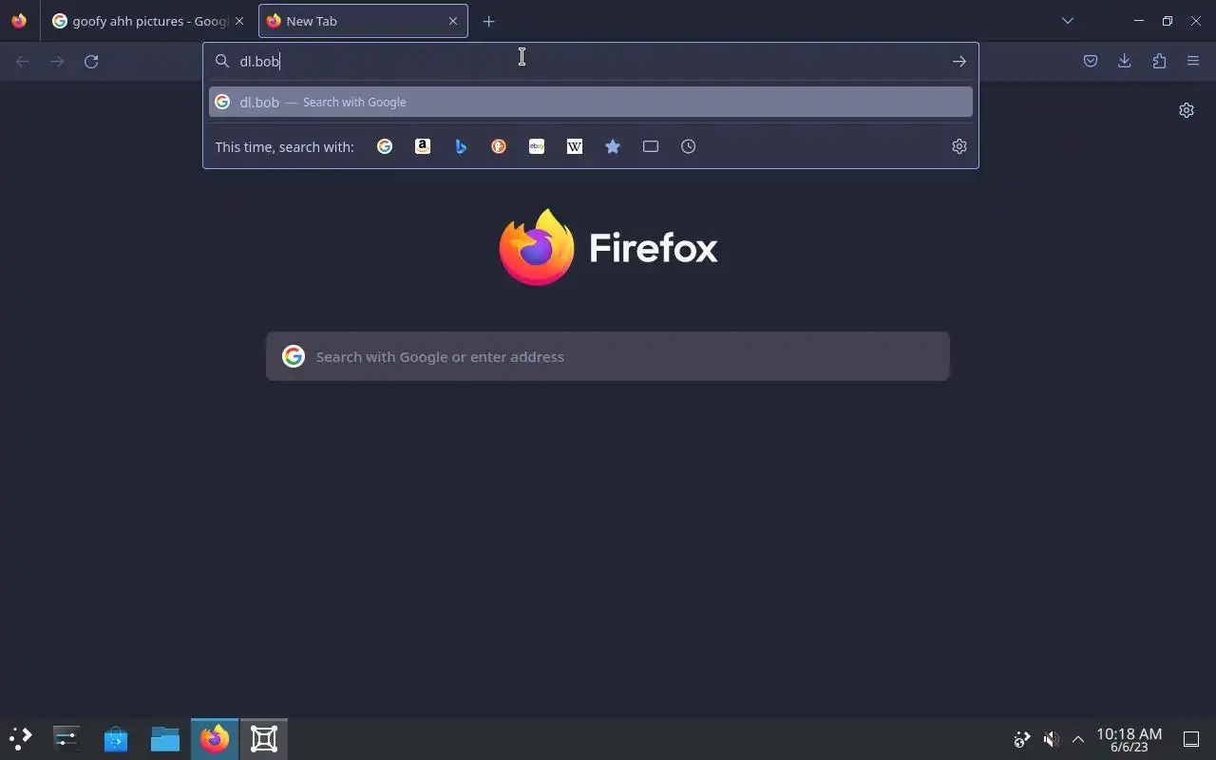Close the goofy ahh pictures tab
1216x760 pixels.
coord(239,21)
